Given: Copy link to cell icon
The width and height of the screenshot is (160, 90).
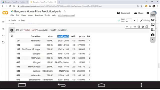Looking at the screenshot, I should [x=135, y=27].
